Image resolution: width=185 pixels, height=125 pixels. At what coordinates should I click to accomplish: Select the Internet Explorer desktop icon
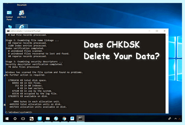pyautogui.click(x=22, y=26)
